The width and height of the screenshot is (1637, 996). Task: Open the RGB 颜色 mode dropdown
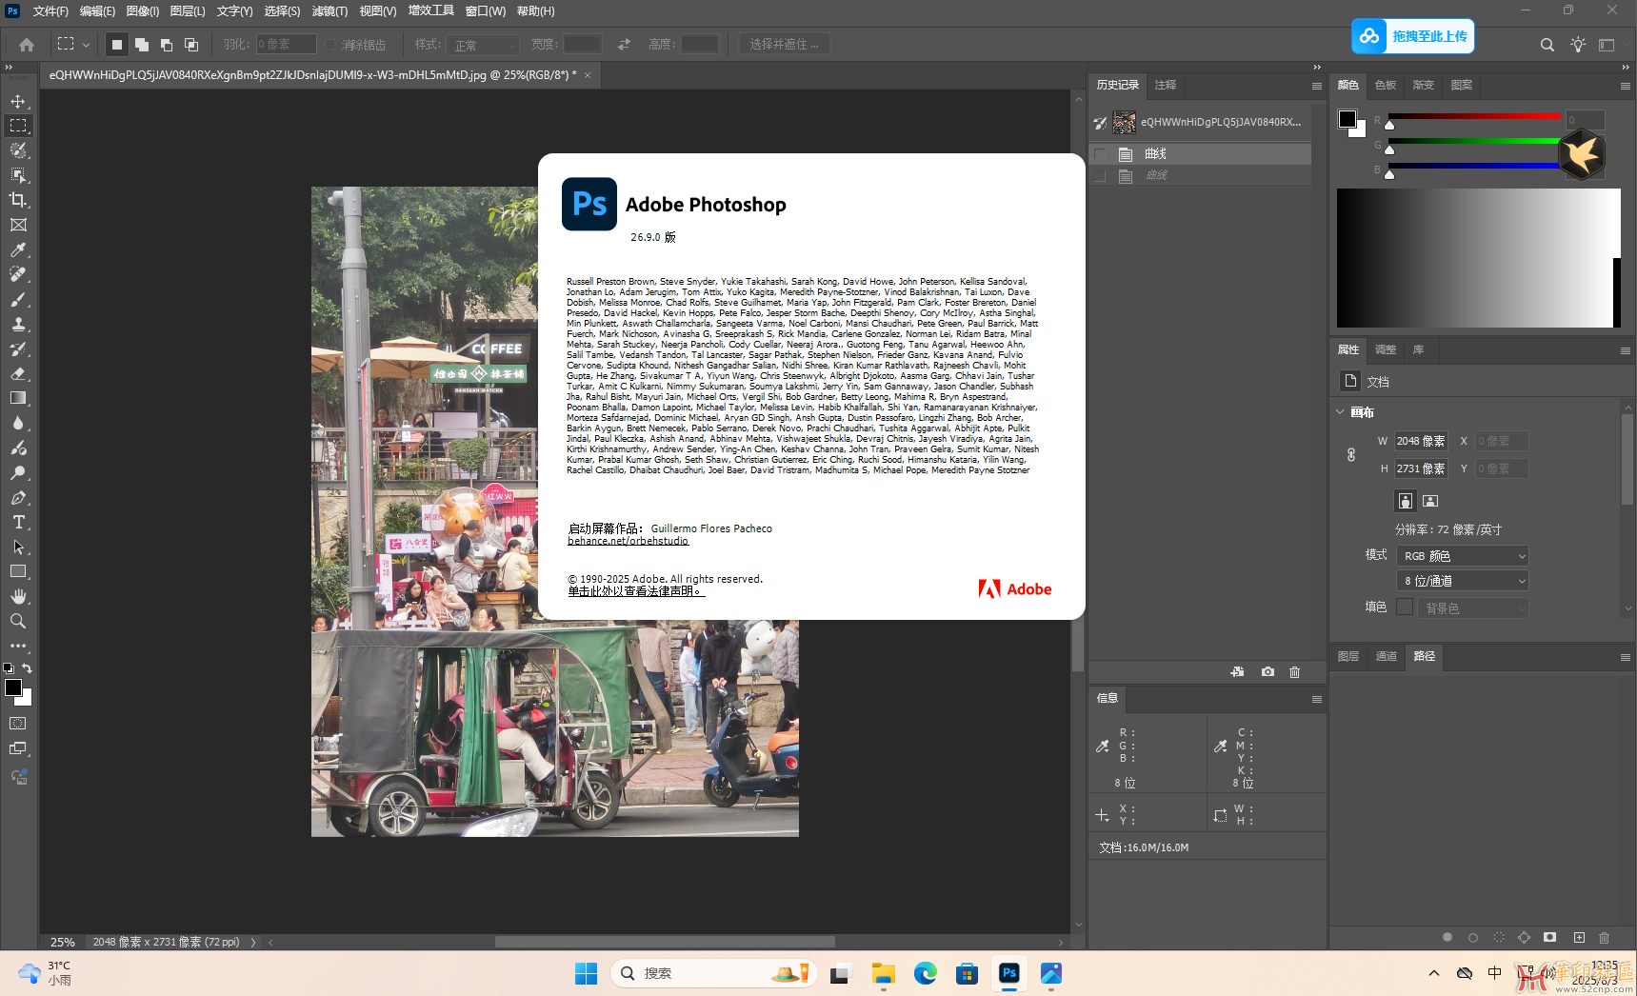click(x=1463, y=556)
